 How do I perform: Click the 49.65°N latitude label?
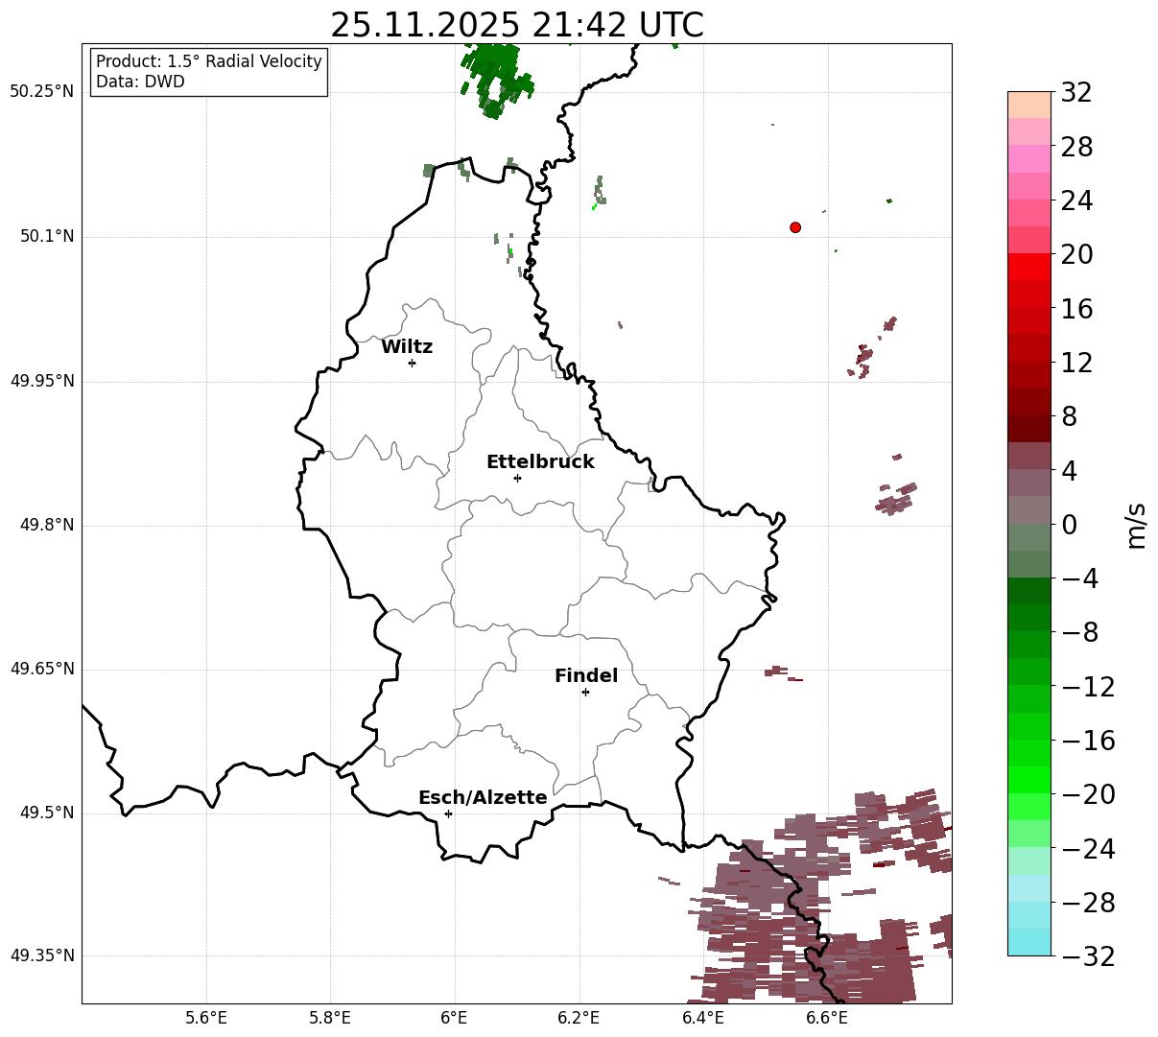pos(41,669)
